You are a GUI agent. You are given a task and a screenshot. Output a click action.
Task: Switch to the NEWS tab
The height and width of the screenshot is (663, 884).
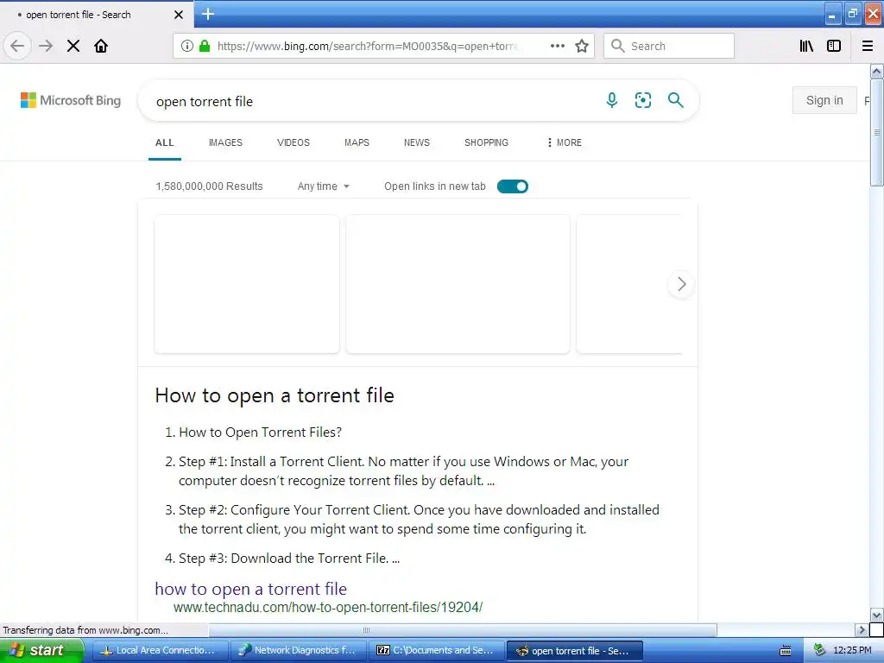(417, 142)
